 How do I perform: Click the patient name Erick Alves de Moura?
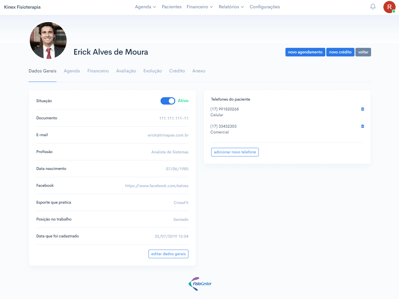click(111, 52)
